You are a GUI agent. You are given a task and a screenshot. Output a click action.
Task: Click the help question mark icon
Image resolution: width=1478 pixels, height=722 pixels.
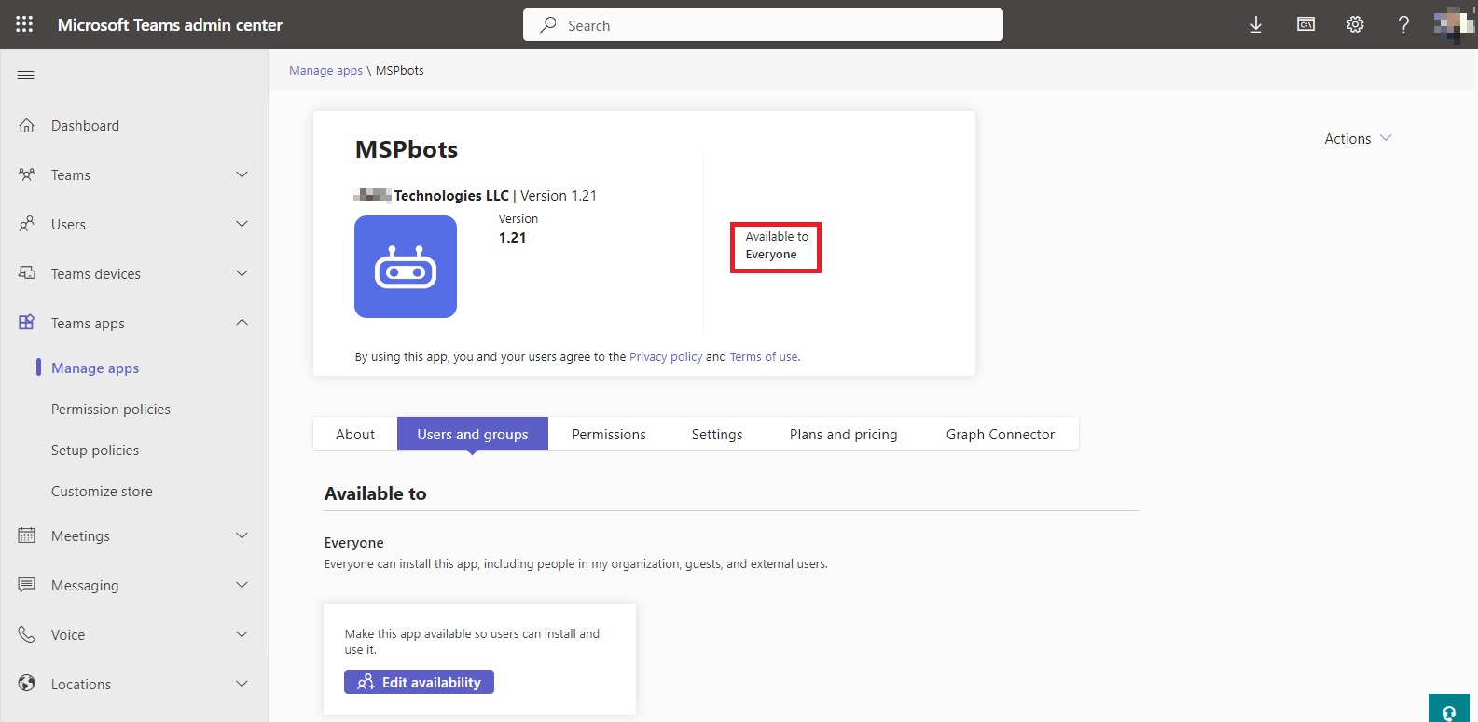coord(1403,25)
